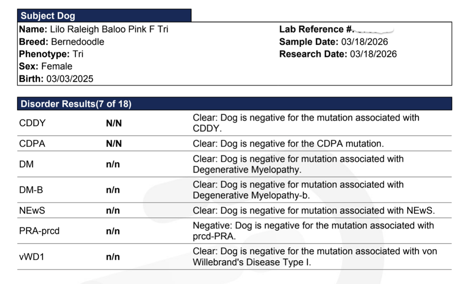Click the N/N result for CDPA

[114, 144]
